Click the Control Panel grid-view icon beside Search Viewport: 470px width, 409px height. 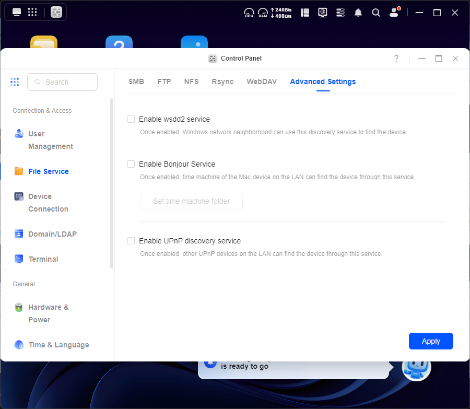(x=15, y=82)
